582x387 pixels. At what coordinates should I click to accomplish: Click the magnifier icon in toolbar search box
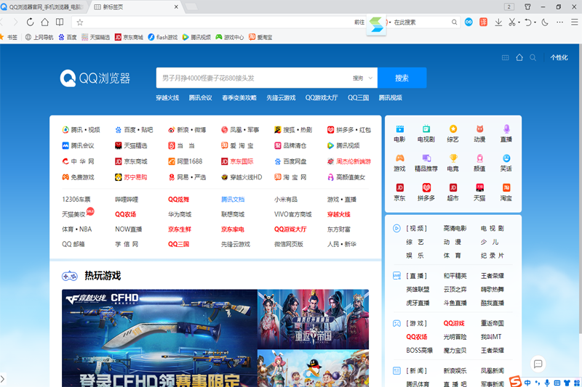pos(454,23)
